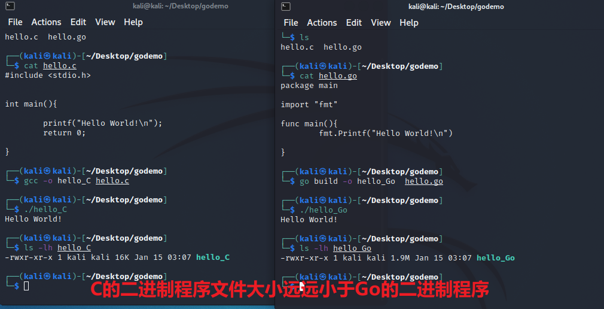Click the empty prompt cursor in left terminal

(26, 286)
